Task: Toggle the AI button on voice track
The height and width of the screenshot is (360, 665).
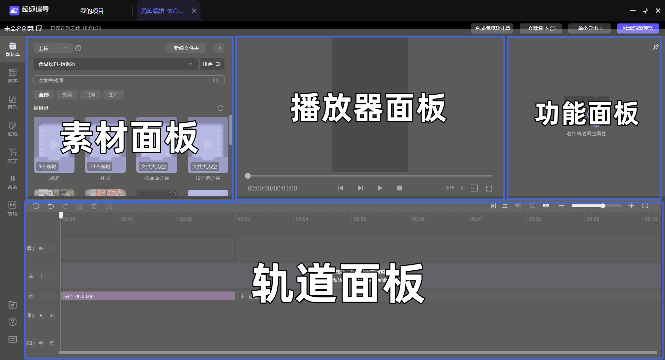Action: coord(41,316)
